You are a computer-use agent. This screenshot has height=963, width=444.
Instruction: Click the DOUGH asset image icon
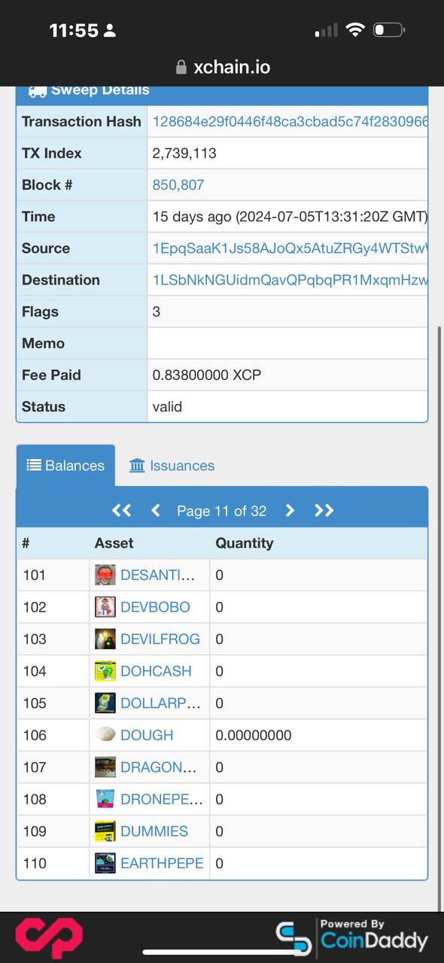tap(105, 735)
